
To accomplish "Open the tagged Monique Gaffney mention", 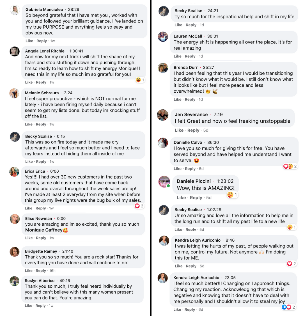I will click(44, 230).
